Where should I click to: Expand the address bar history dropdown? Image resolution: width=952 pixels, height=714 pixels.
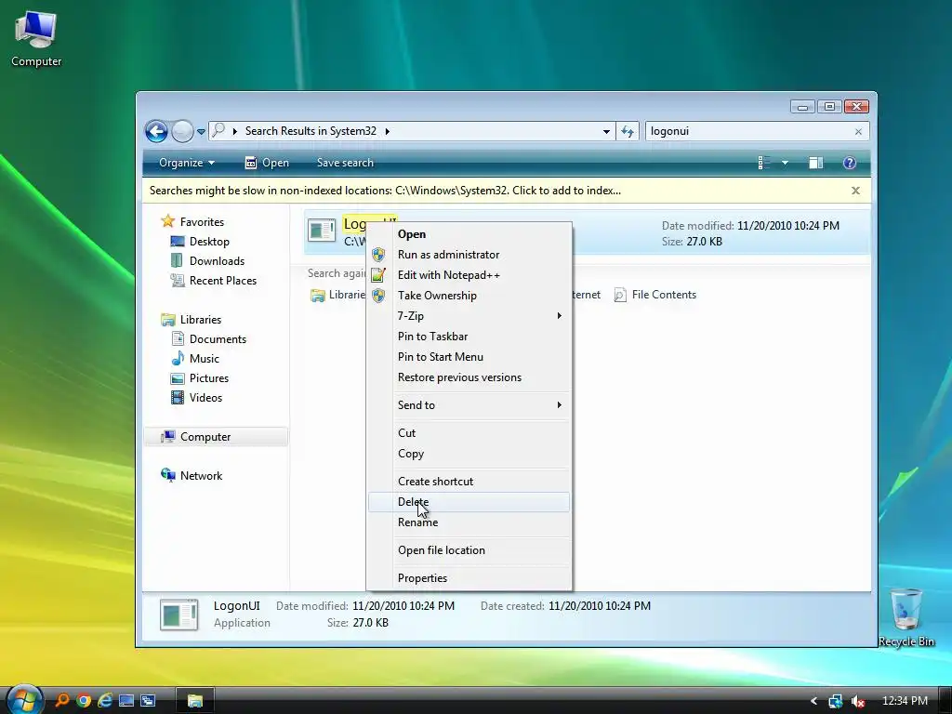pyautogui.click(x=606, y=131)
